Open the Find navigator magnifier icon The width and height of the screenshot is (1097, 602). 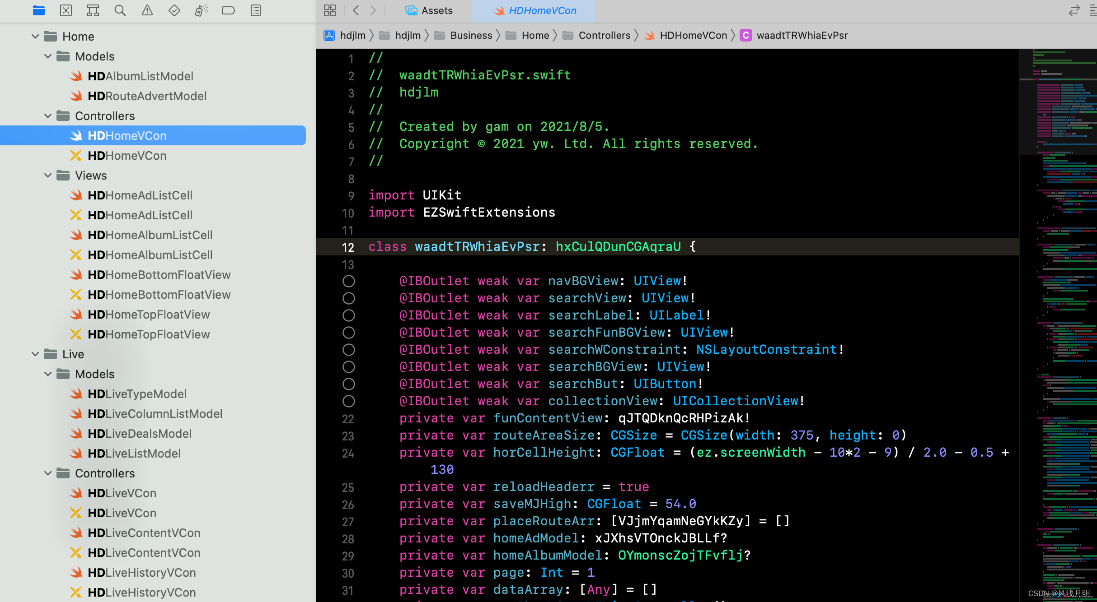[120, 10]
